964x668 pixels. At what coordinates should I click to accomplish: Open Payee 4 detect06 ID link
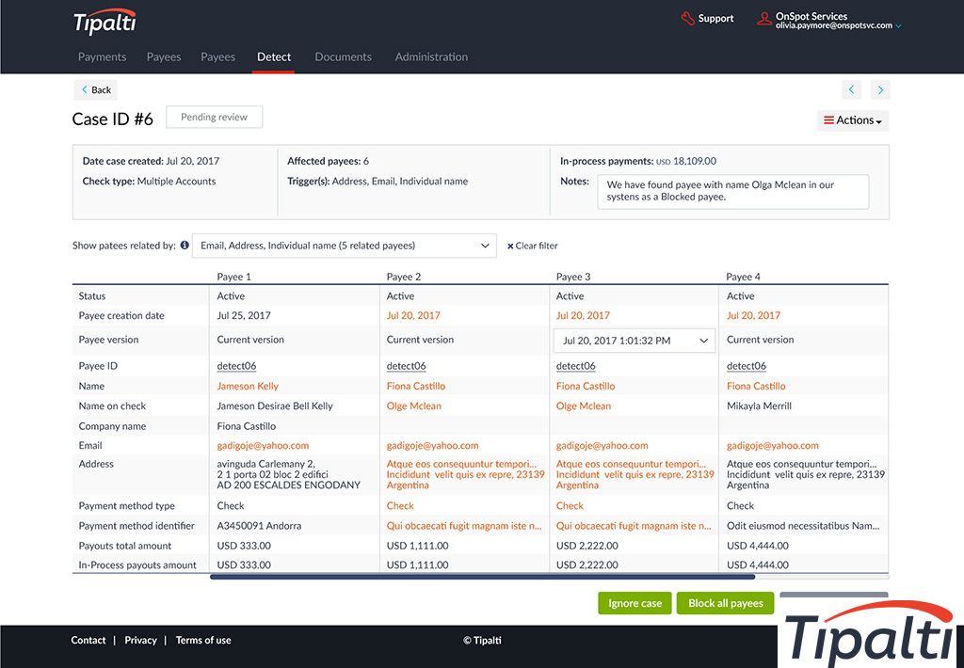pyautogui.click(x=747, y=366)
